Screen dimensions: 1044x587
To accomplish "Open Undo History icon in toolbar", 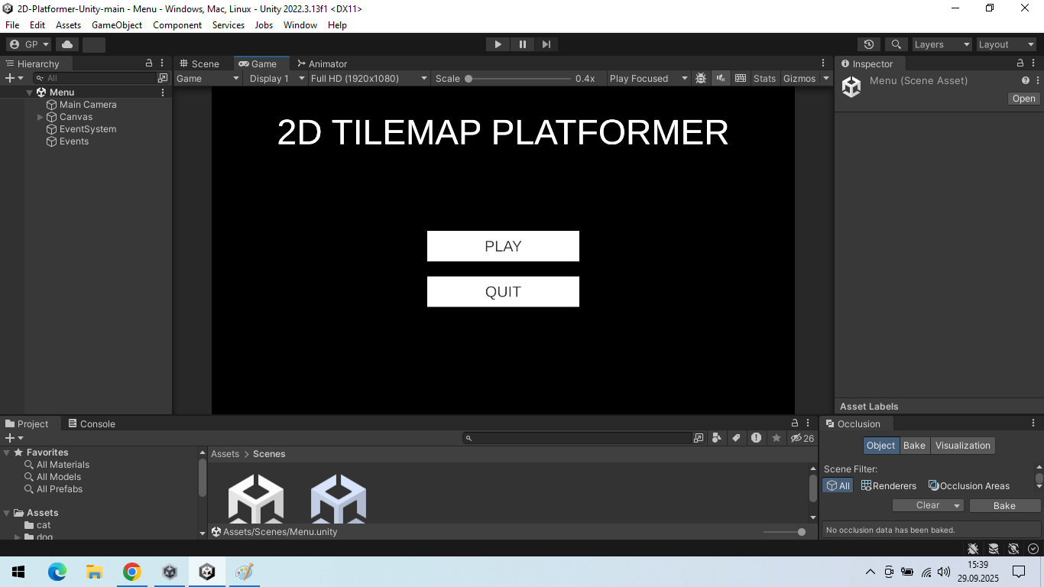I will point(868,44).
